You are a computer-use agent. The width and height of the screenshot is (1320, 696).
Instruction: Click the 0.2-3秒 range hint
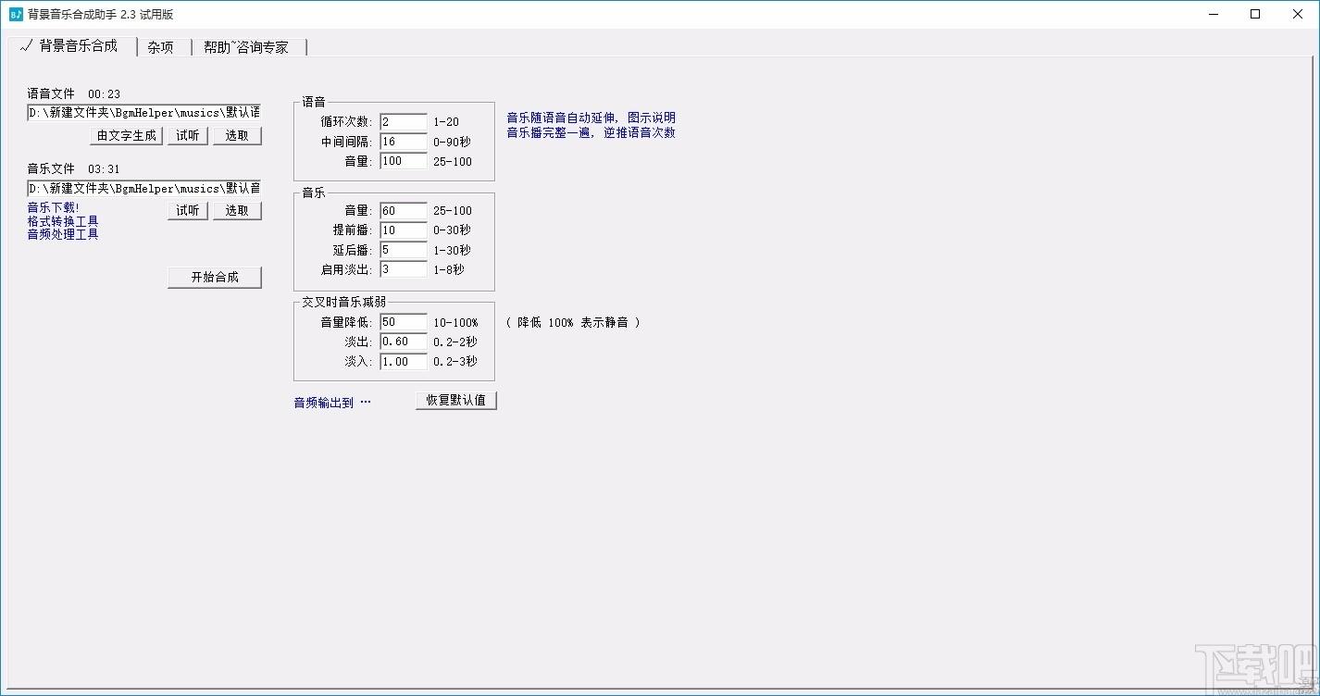click(x=455, y=361)
